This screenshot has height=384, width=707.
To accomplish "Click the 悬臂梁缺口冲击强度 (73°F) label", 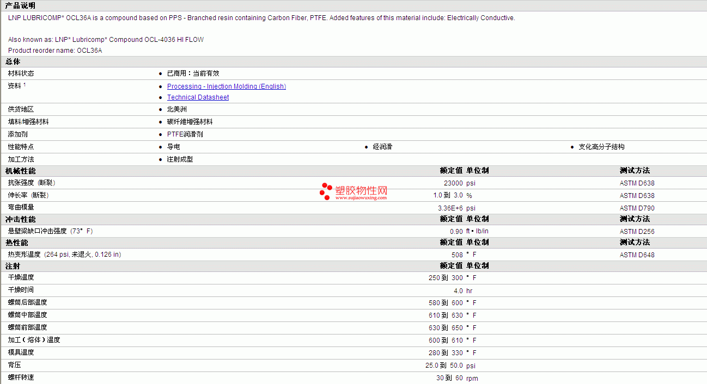I will point(50,231).
